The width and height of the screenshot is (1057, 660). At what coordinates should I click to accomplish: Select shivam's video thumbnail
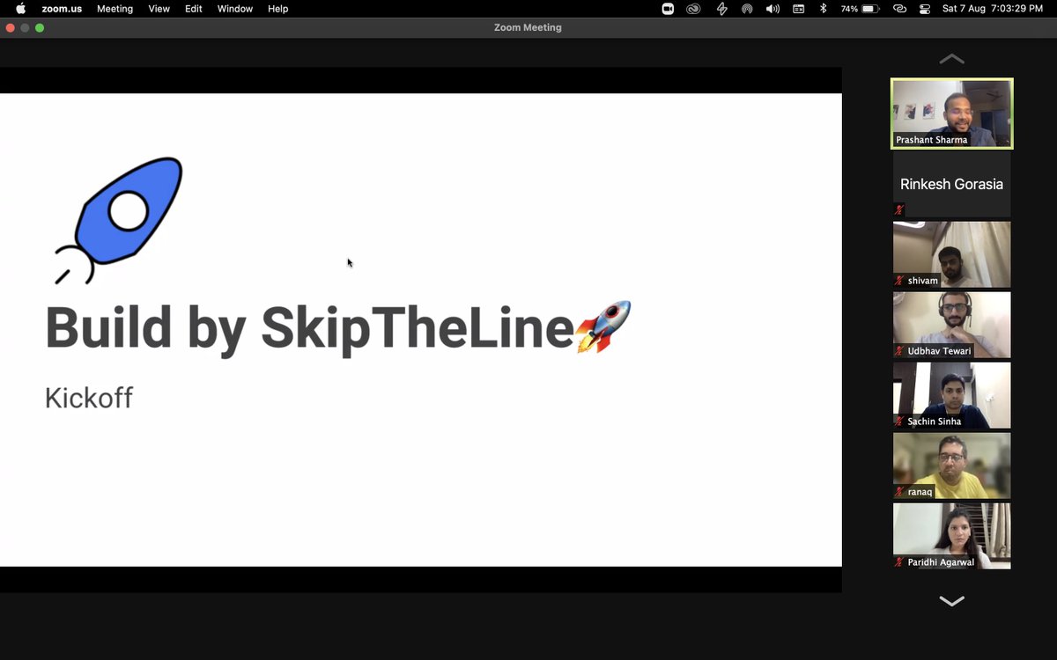pyautogui.click(x=951, y=254)
